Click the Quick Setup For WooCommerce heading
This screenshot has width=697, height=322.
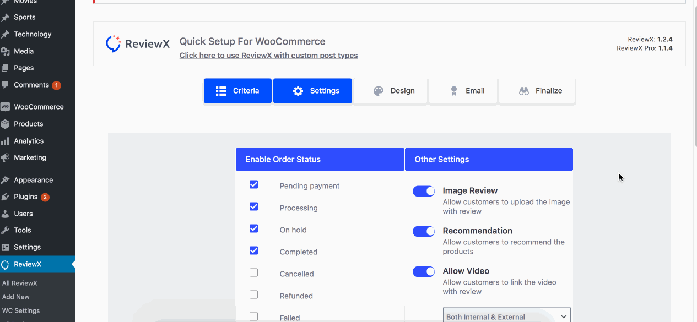coord(252,41)
